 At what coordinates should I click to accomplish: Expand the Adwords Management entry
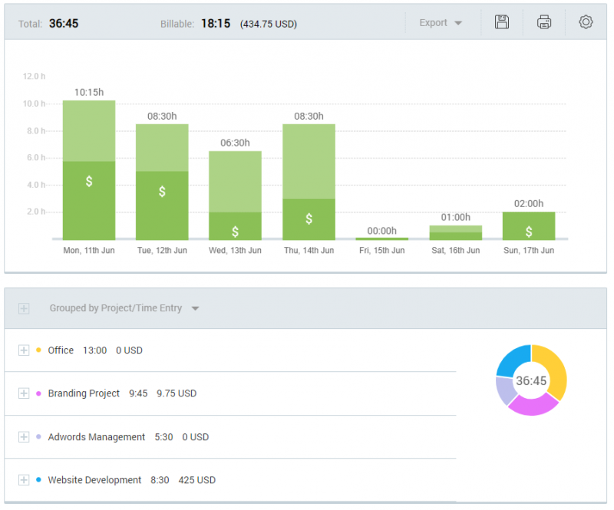click(23, 437)
